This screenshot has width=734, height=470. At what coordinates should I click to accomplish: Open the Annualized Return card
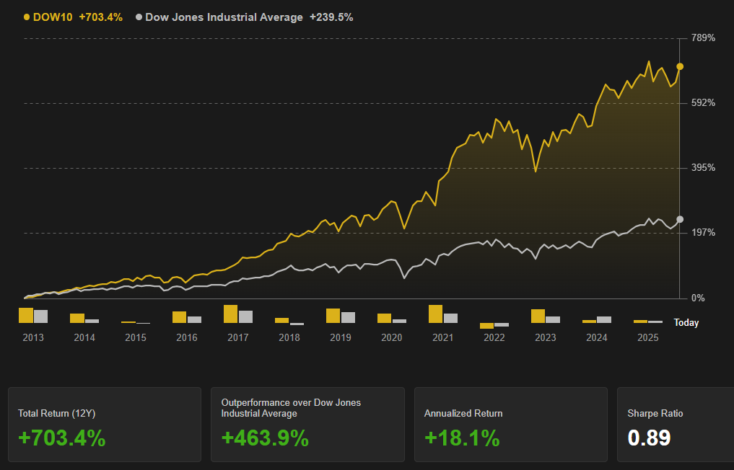tap(510, 425)
